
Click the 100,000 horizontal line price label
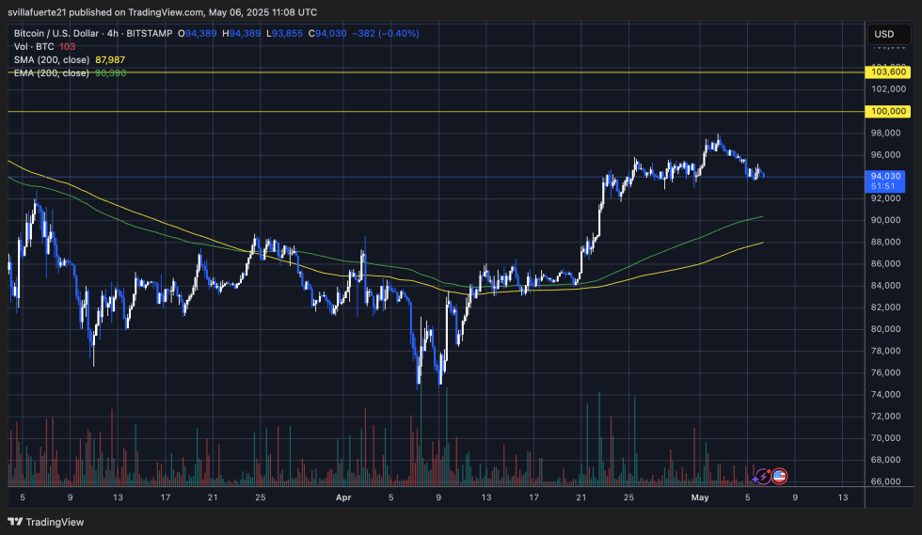pyautogui.click(x=888, y=111)
